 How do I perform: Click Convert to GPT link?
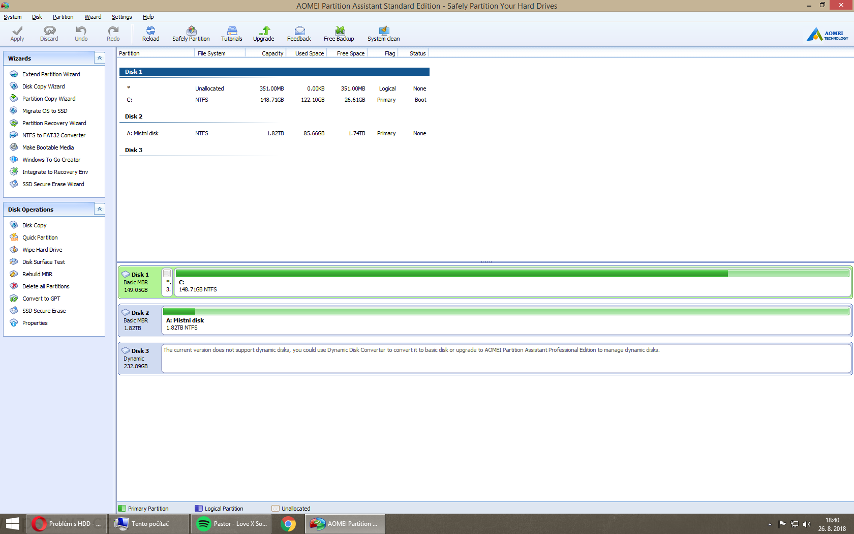coord(41,299)
